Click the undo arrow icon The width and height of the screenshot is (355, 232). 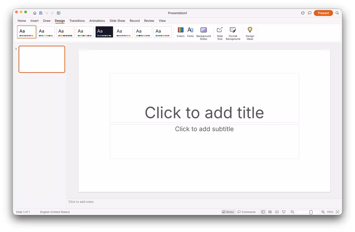click(x=47, y=13)
